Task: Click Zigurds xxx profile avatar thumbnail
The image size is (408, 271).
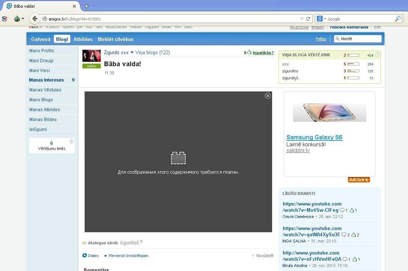Action: tap(91, 56)
